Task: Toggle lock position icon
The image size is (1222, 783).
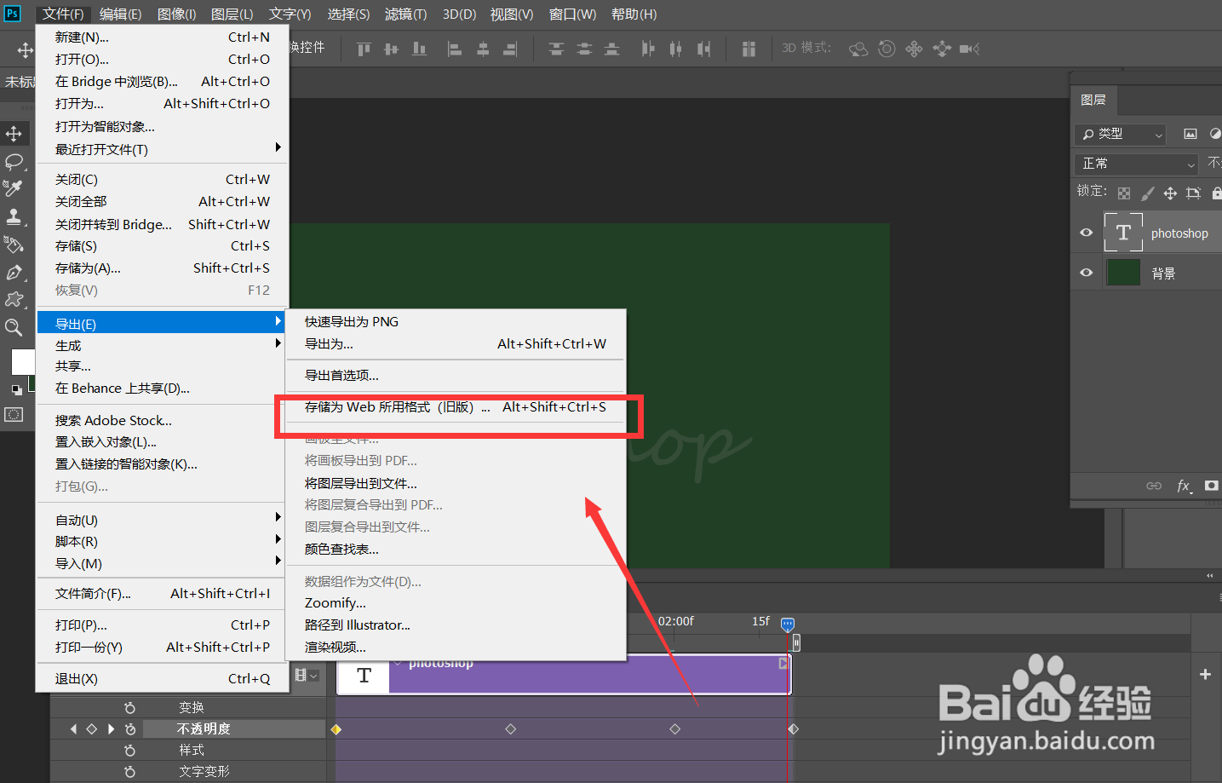Action: click(x=1170, y=193)
